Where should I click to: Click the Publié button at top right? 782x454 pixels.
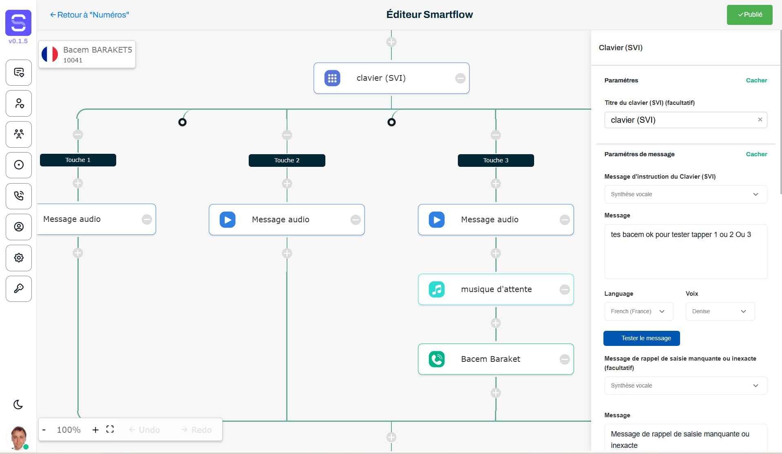(x=749, y=15)
